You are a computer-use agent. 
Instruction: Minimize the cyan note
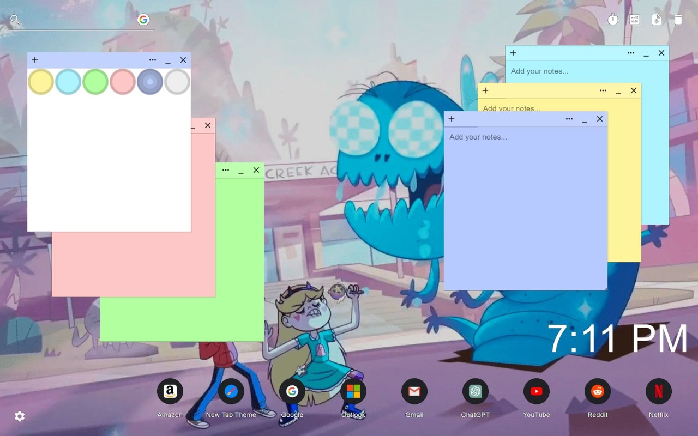pos(646,54)
